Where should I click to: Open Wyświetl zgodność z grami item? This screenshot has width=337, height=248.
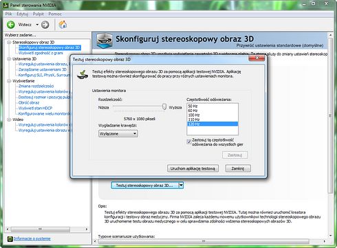41,53
